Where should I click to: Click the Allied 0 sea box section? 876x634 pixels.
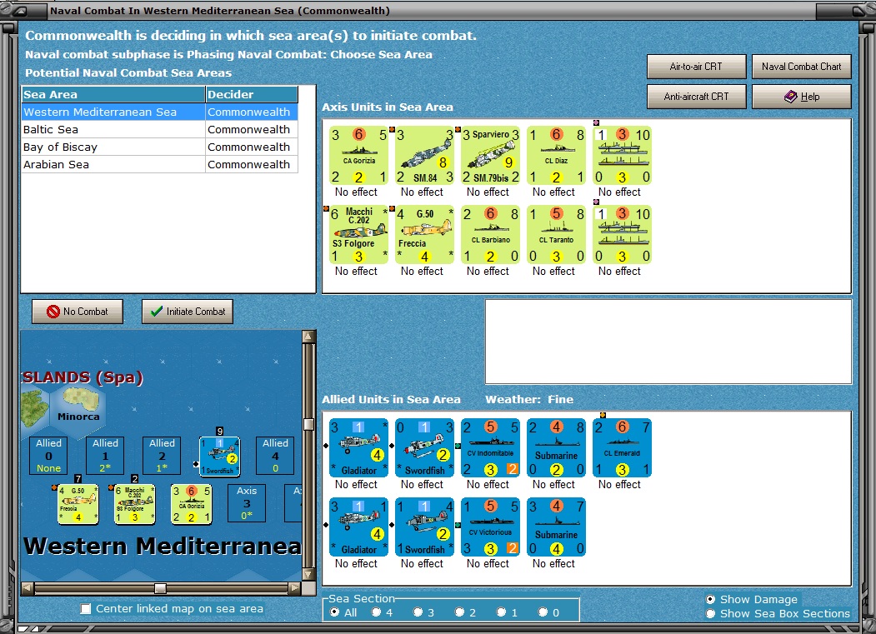[48, 455]
